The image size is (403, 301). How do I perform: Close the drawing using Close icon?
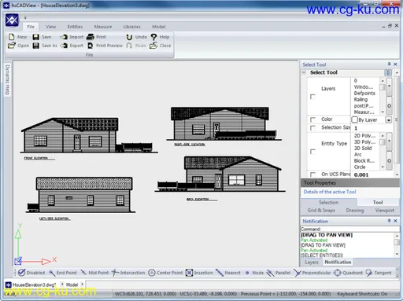[x=153, y=46]
